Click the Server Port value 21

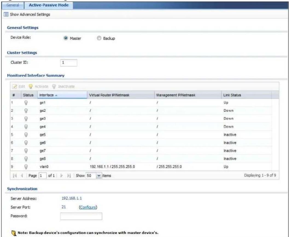point(64,207)
